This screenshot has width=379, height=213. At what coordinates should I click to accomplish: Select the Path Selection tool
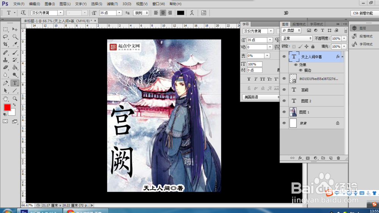(x=5, y=91)
